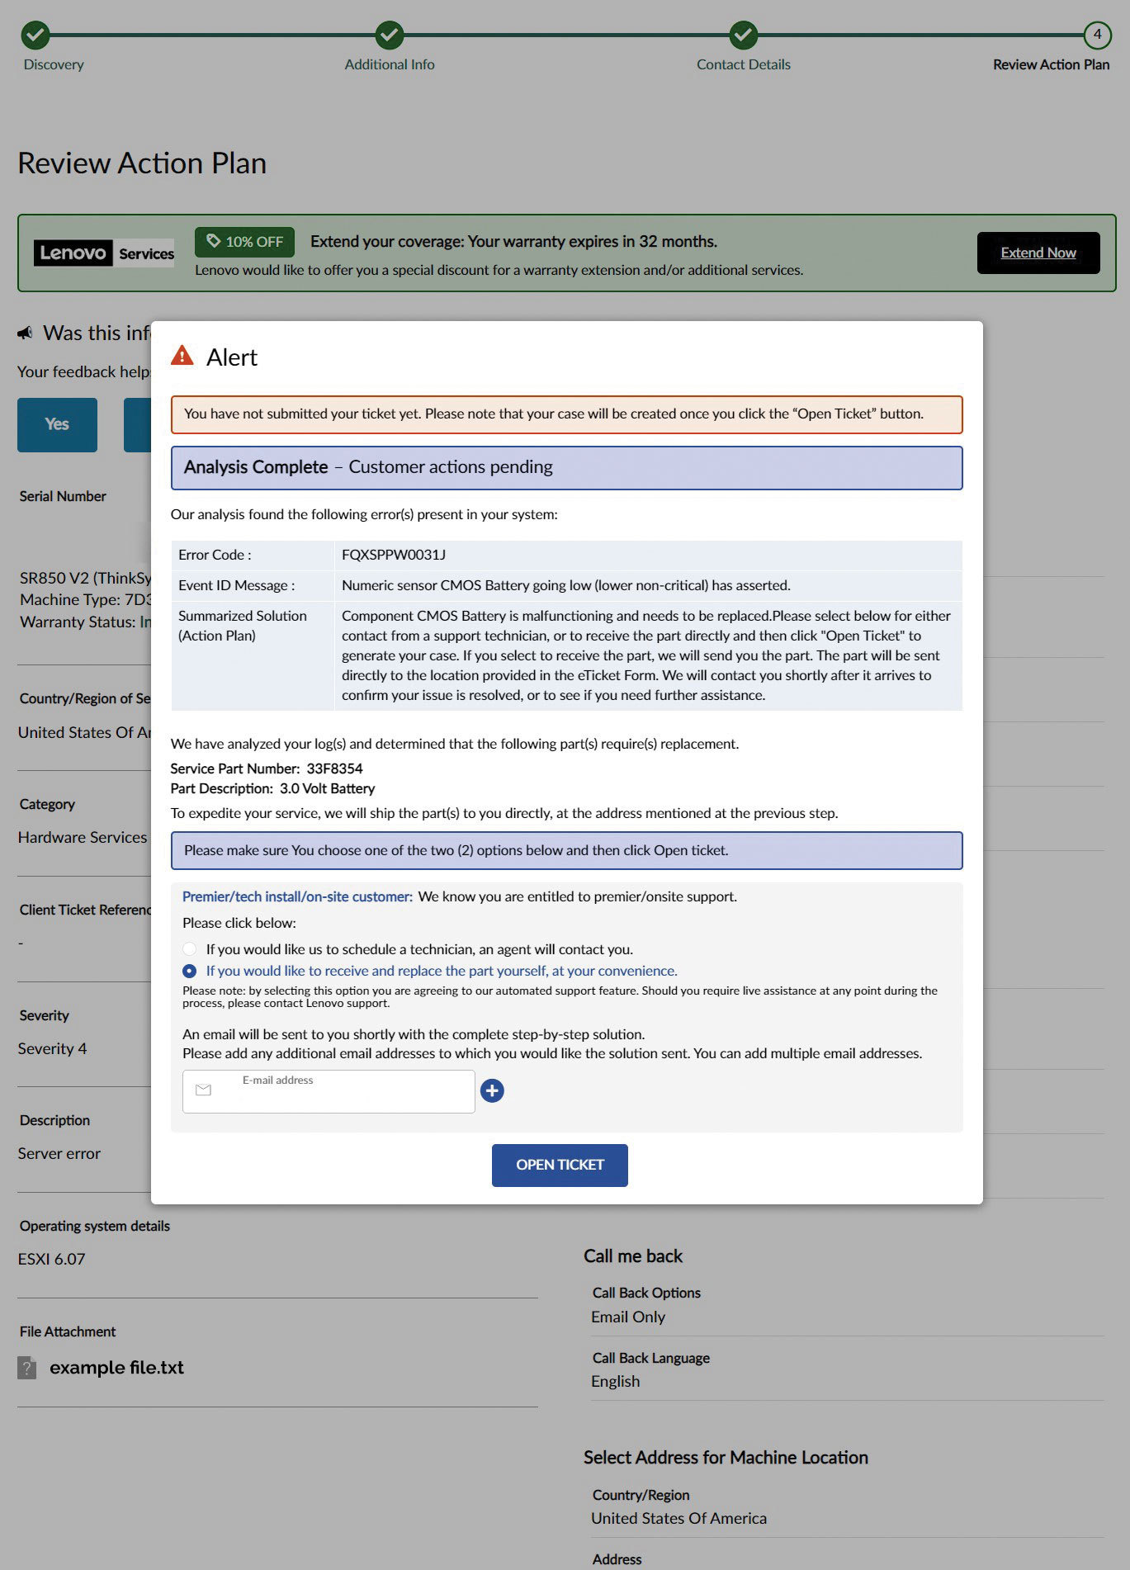This screenshot has width=1130, height=1570.
Task: Click the English call back language value
Action: pyautogui.click(x=615, y=1381)
